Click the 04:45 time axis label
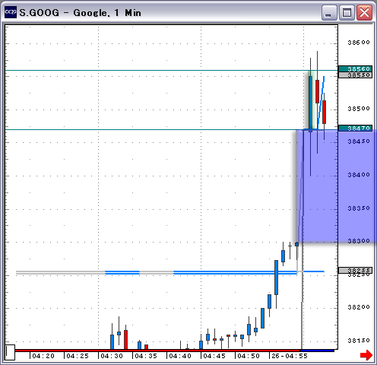The height and width of the screenshot is (365, 377). click(214, 356)
